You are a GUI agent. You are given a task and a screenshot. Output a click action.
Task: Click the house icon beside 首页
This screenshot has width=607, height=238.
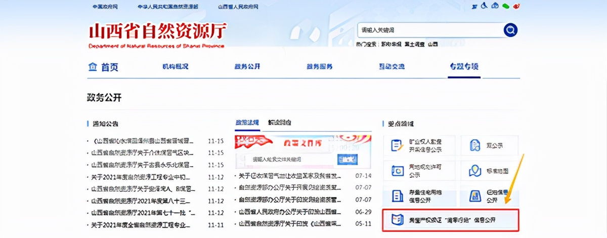click(93, 67)
